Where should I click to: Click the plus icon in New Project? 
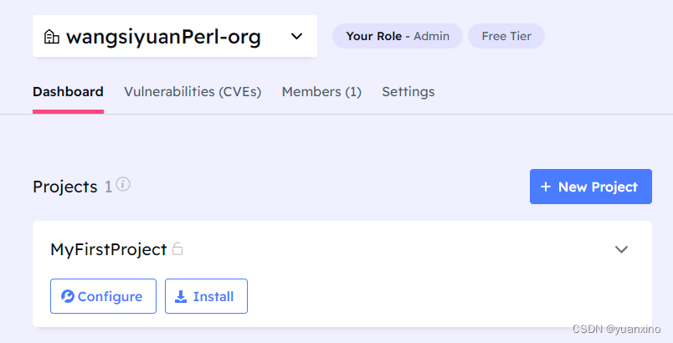546,187
